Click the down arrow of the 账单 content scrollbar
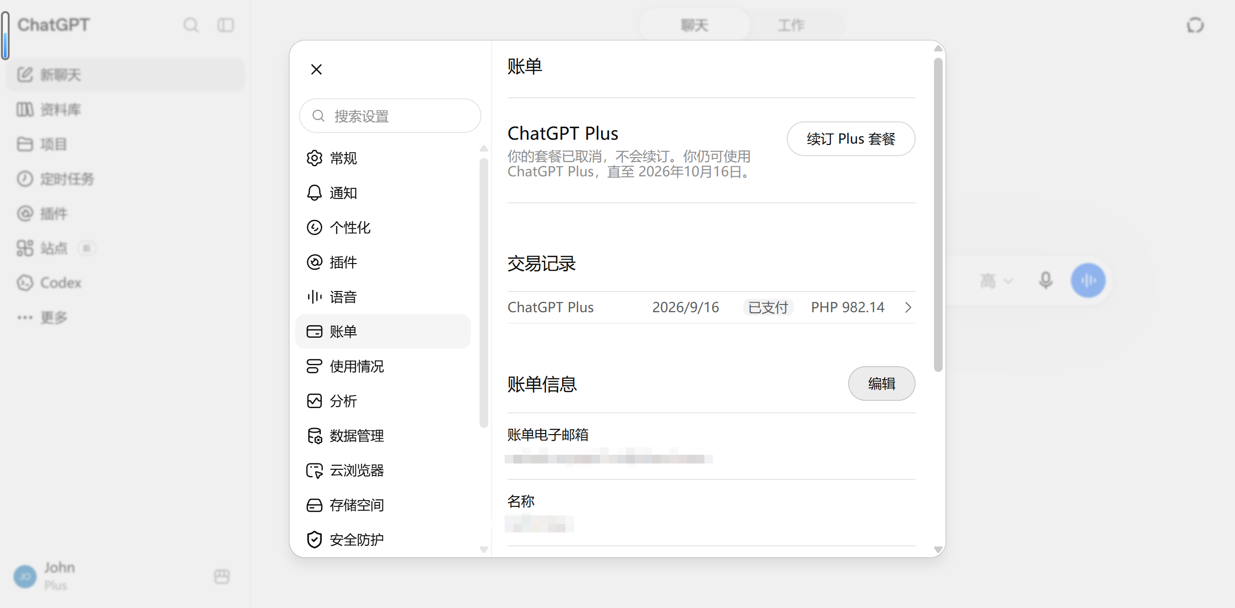The height and width of the screenshot is (608, 1235). (938, 549)
